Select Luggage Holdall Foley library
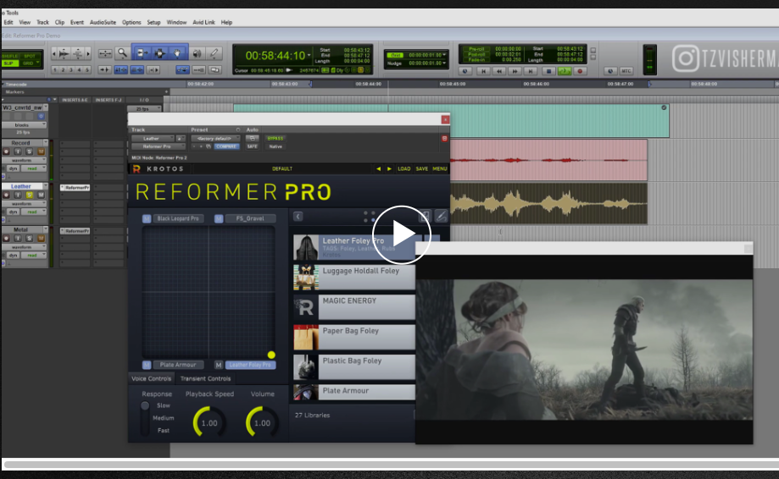779x479 pixels. 354,278
